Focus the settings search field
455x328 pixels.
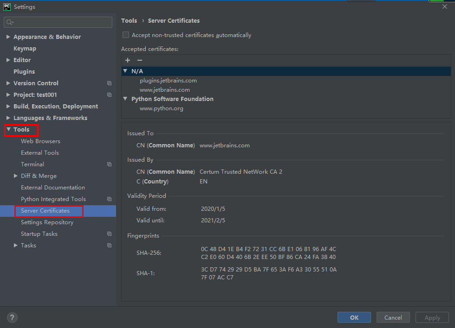(x=58, y=22)
